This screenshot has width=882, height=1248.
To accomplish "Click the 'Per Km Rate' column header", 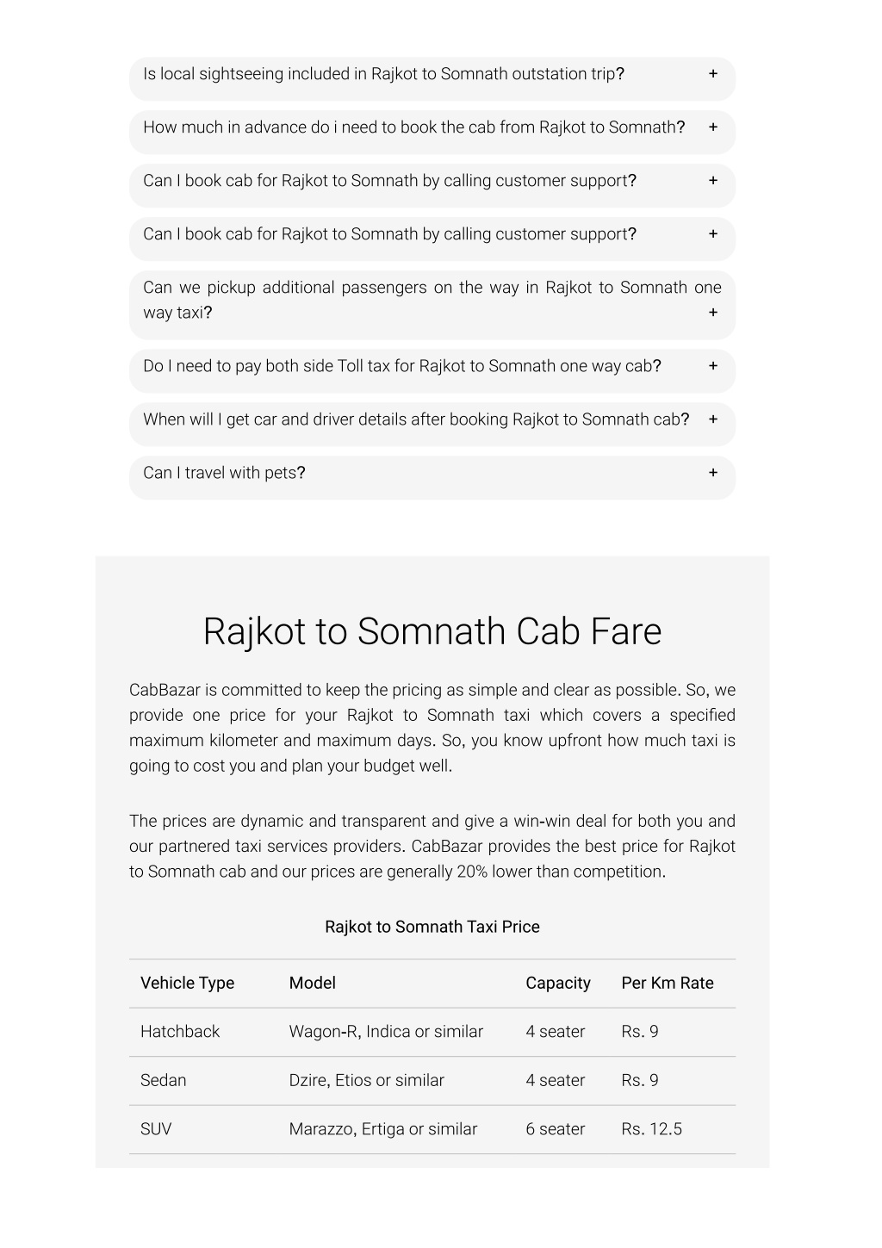I will tap(668, 984).
